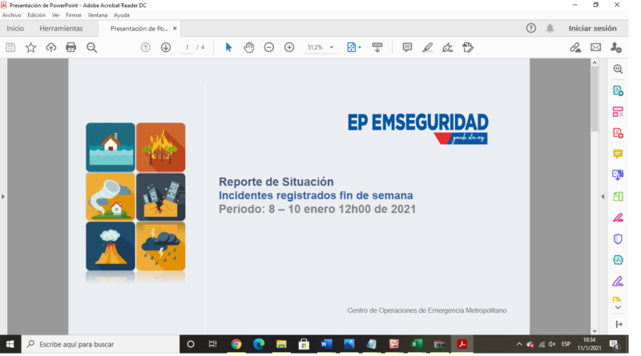Viewport: 641px width, 356px height.
Task: Send file by email envelope icon
Action: 595,48
